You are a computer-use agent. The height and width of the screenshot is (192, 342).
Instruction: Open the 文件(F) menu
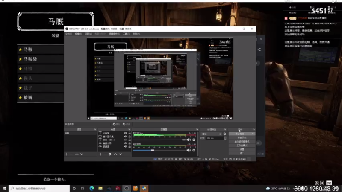(69, 34)
